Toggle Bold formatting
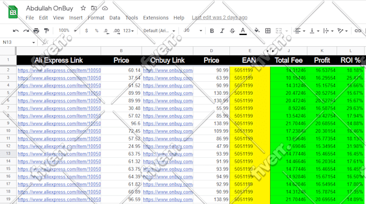The height and width of the screenshot is (204, 366). click(212, 31)
